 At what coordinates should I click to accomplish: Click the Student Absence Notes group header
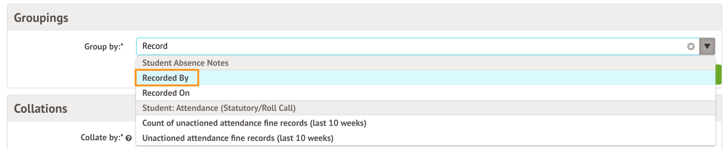pos(185,63)
